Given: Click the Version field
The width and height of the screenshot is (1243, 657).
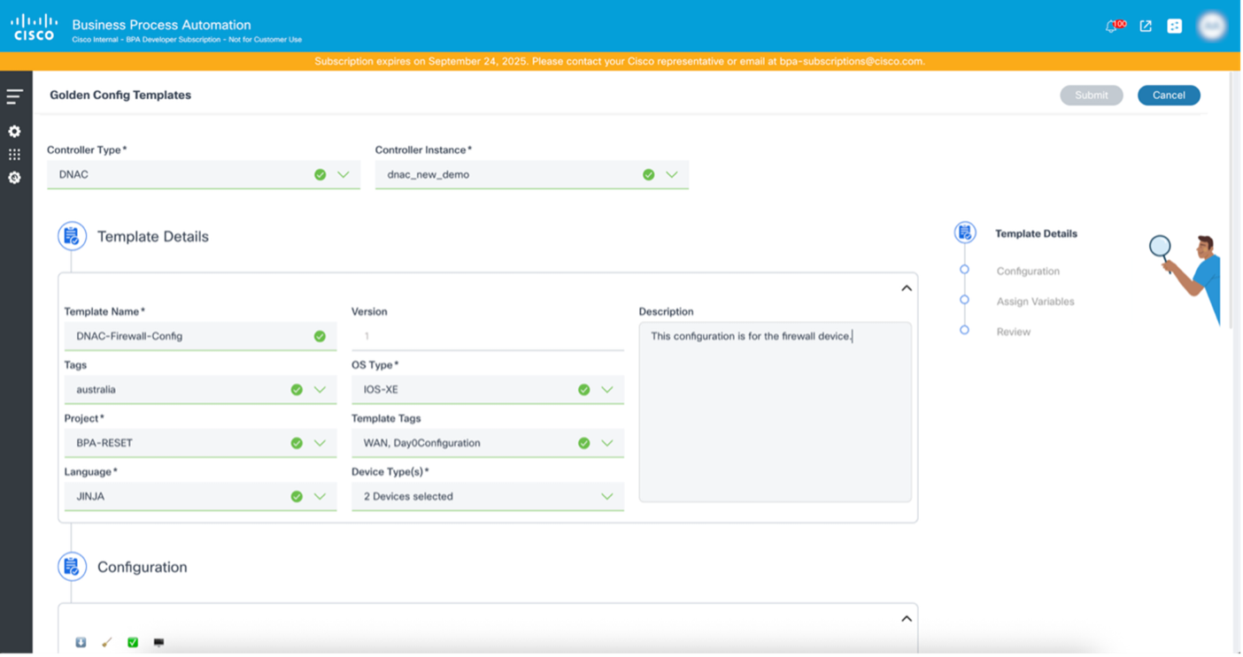Looking at the screenshot, I should [488, 337].
